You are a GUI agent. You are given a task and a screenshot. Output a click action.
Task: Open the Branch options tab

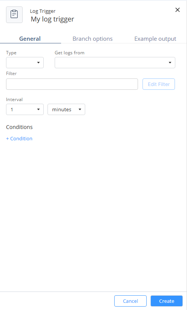coord(92,38)
